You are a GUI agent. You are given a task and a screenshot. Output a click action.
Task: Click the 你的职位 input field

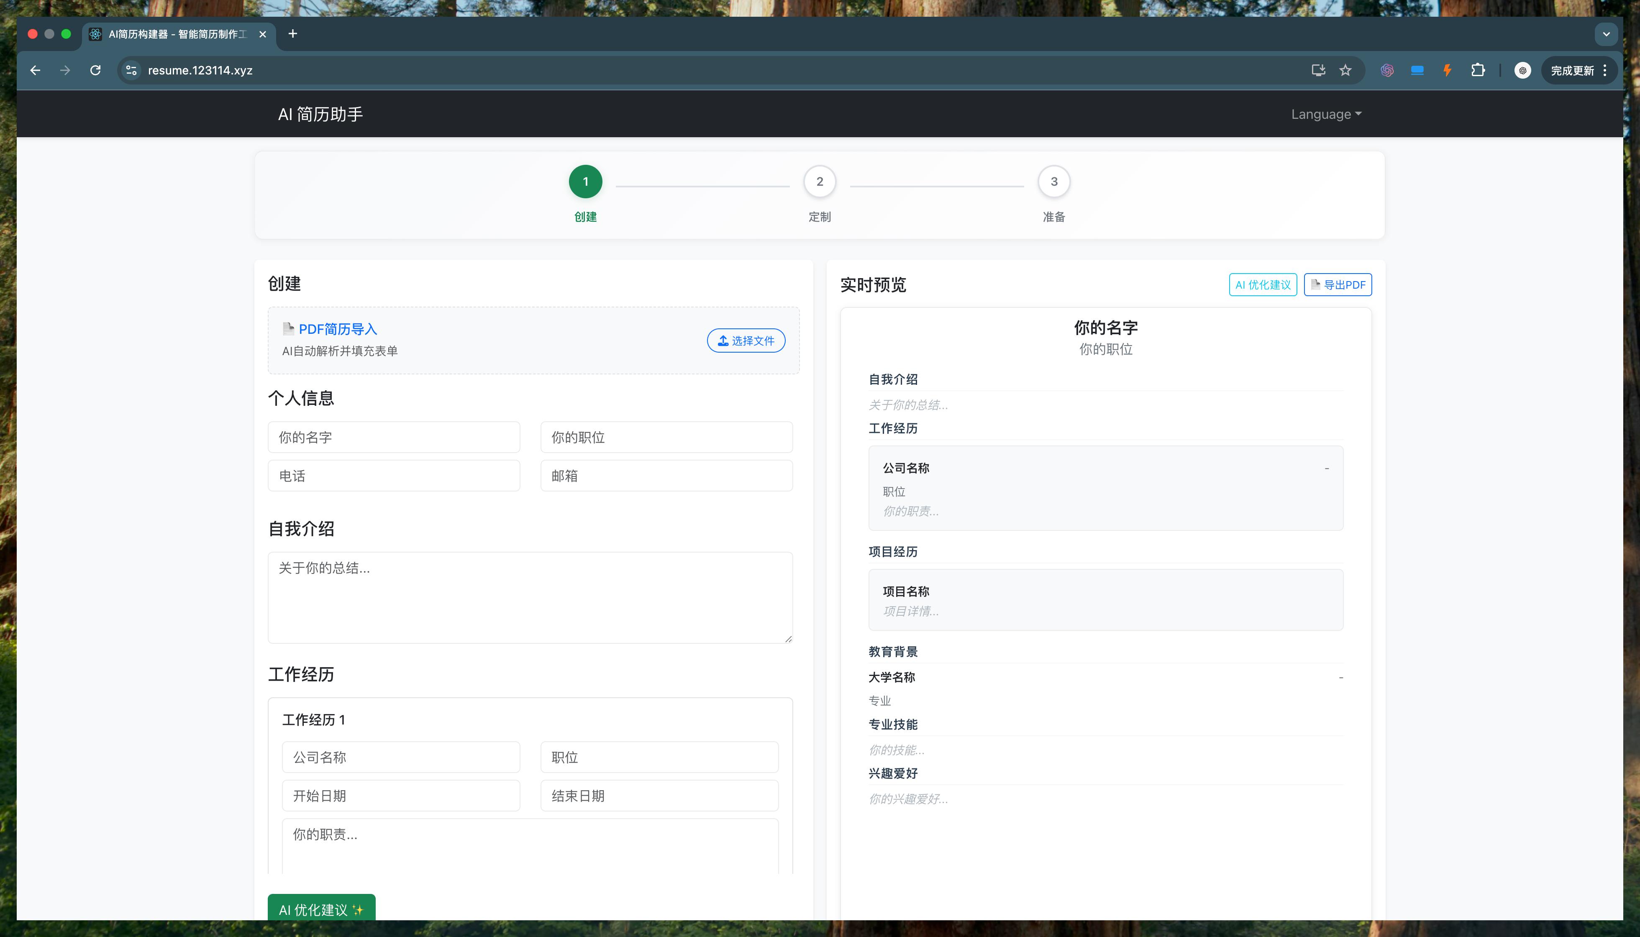click(x=667, y=437)
